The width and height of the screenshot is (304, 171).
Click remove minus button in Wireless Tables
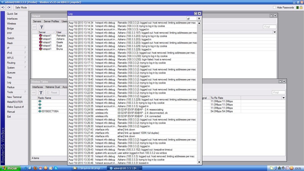pos(34,93)
